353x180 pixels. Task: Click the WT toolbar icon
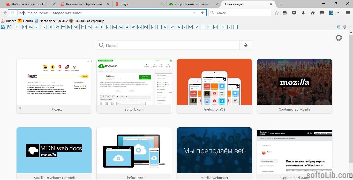pyautogui.click(x=37, y=27)
